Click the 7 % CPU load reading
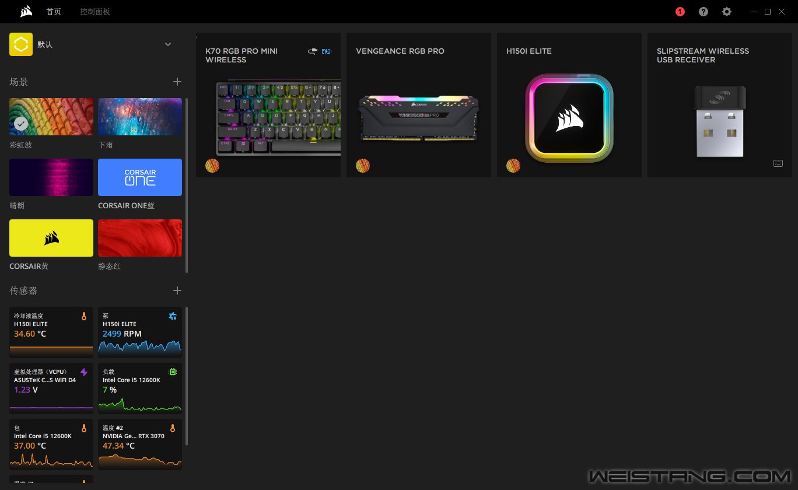The image size is (798, 490). click(x=110, y=390)
